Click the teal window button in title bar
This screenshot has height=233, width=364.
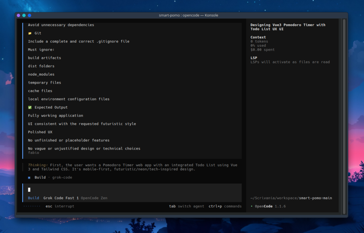tap(24, 15)
